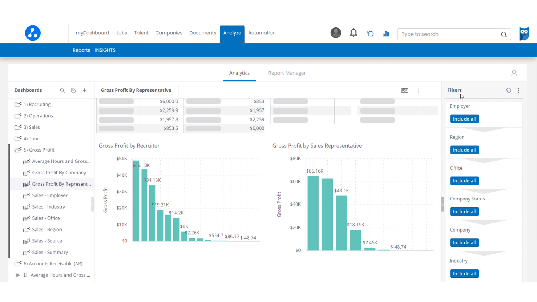
Task: Add a new dashboard with the plus icon
Action: [84, 90]
